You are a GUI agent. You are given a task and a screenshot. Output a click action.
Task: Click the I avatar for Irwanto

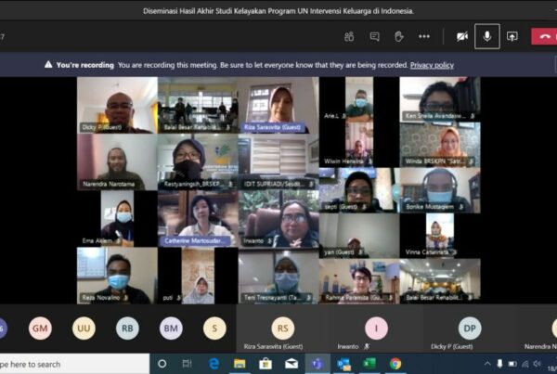click(x=376, y=329)
